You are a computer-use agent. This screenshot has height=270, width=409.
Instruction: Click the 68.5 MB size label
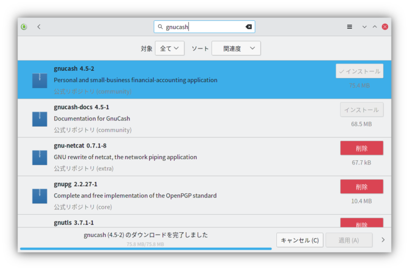pos(362,124)
